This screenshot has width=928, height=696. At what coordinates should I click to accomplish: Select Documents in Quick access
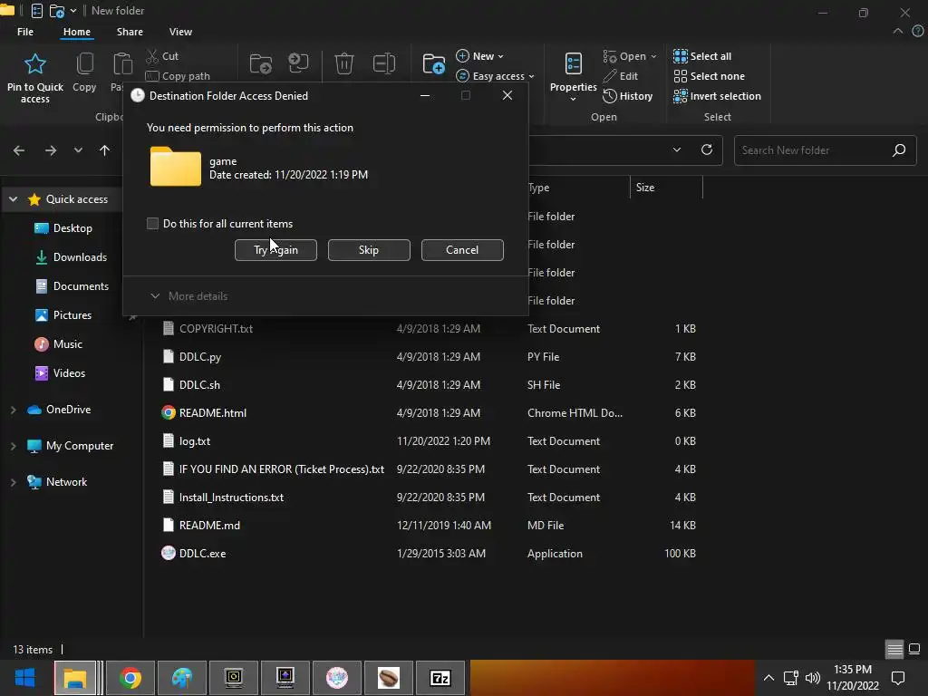coord(72,286)
